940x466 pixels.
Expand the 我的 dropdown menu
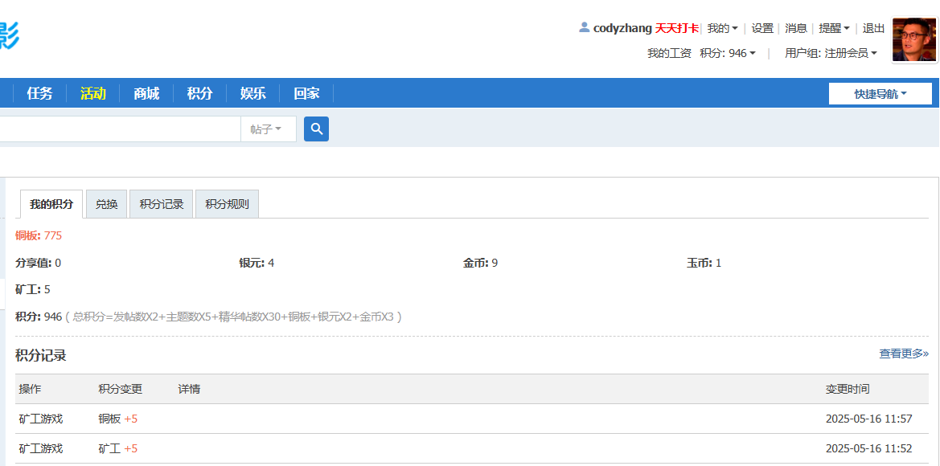pos(722,28)
